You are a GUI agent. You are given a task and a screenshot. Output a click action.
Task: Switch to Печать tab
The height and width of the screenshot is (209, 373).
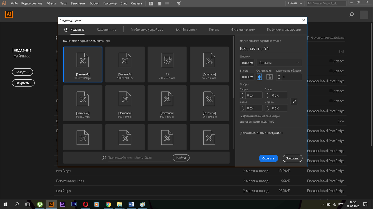[x=214, y=30]
